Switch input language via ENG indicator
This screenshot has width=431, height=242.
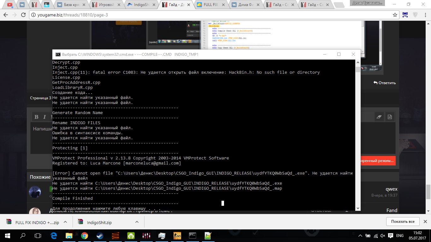coord(400,235)
